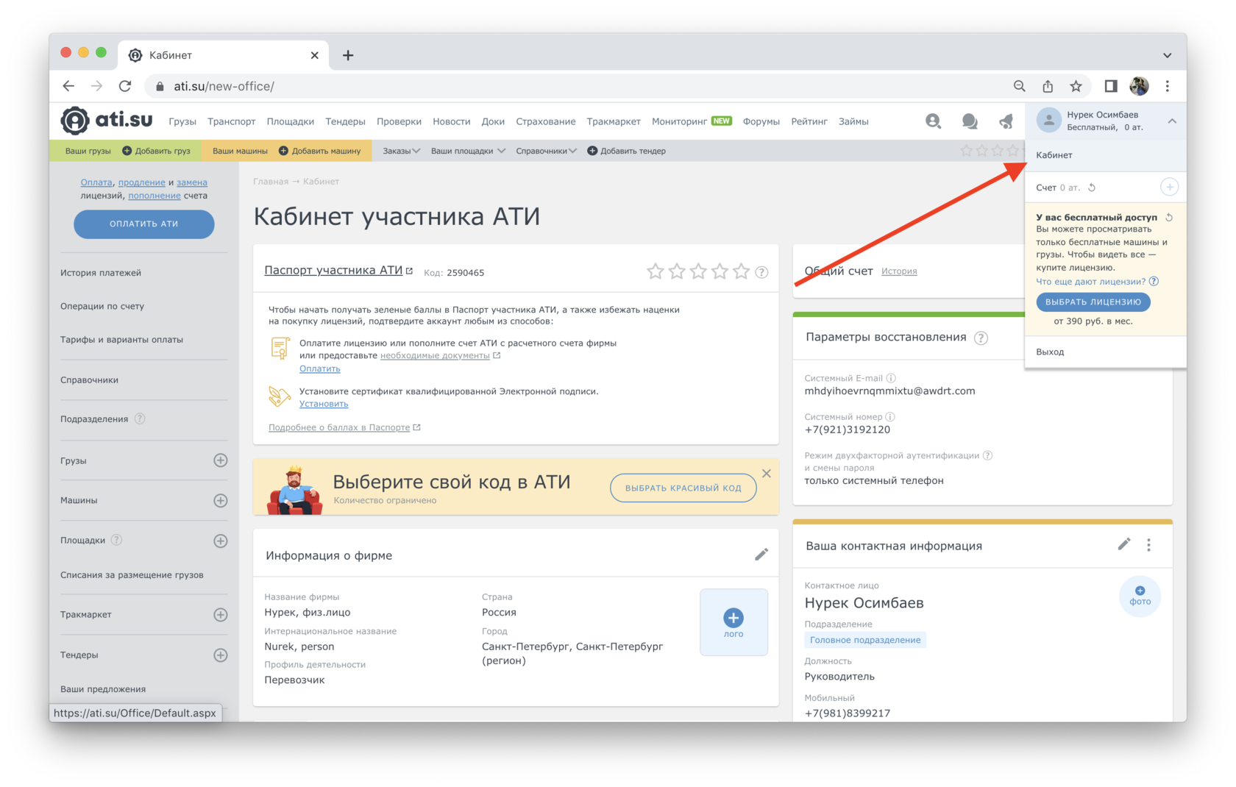
Task: Follow the Установить certificate link
Action: tap(324, 404)
